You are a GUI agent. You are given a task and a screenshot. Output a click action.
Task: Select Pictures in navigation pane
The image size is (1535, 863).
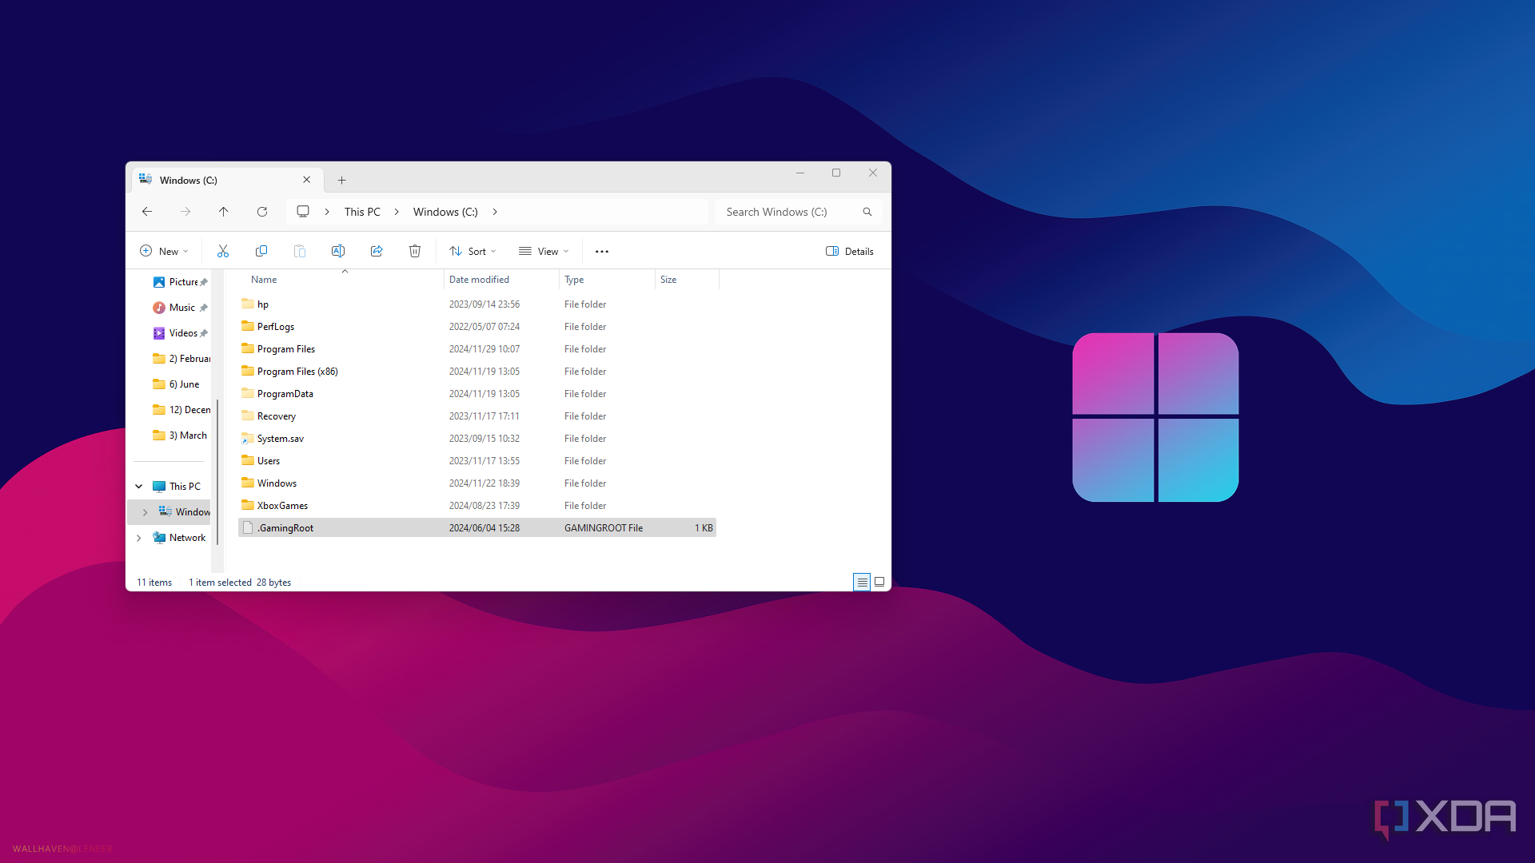coord(179,282)
